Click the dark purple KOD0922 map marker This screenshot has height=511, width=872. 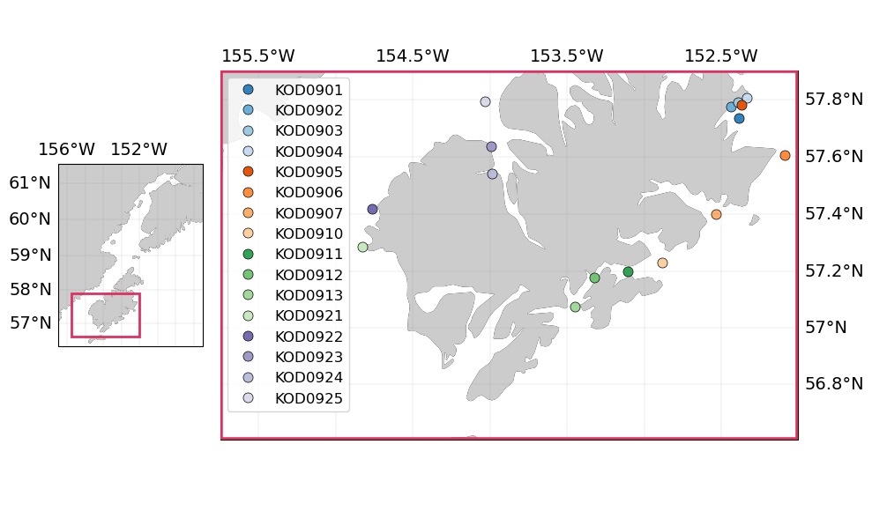coord(372,210)
